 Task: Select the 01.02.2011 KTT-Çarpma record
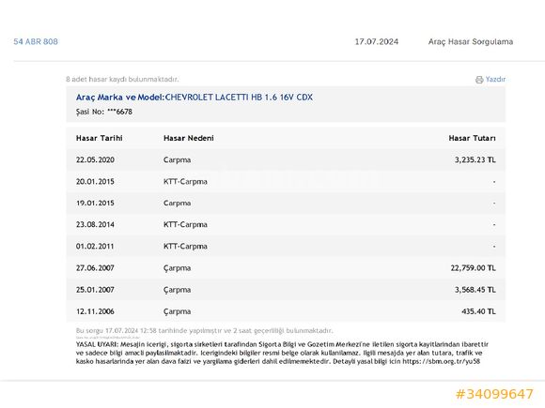coord(286,246)
